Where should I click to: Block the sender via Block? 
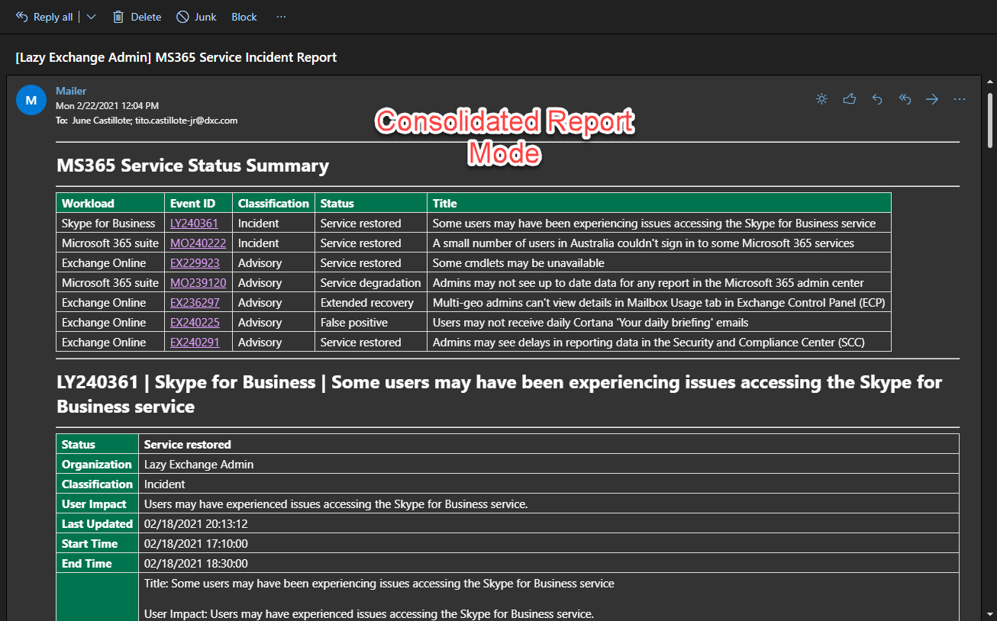tap(244, 17)
